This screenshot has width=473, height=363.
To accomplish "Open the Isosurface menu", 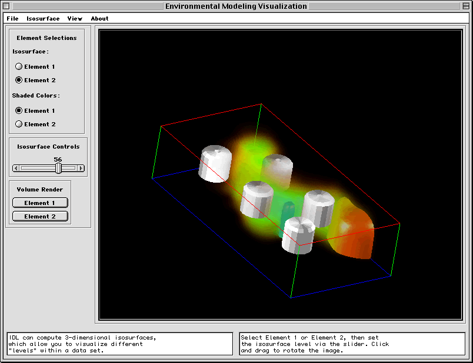I will 42,18.
